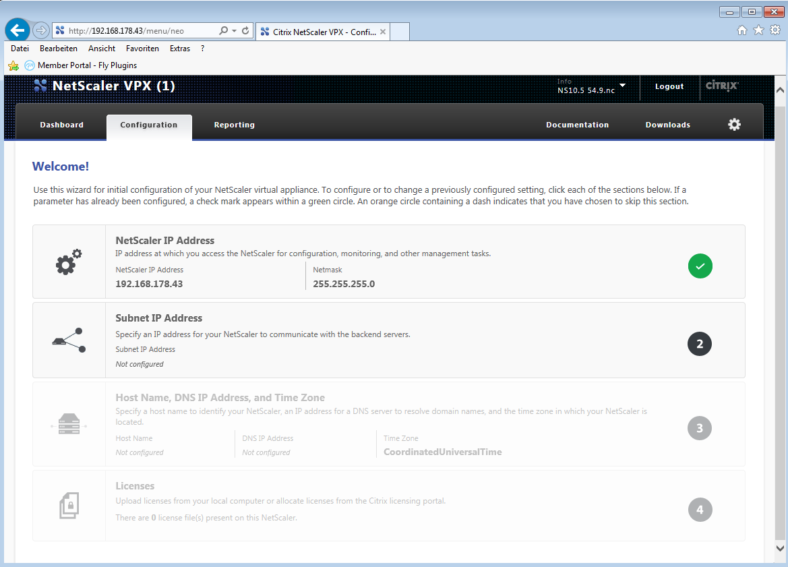
Task: Open browser Tools gear icon
Action: coord(775,30)
